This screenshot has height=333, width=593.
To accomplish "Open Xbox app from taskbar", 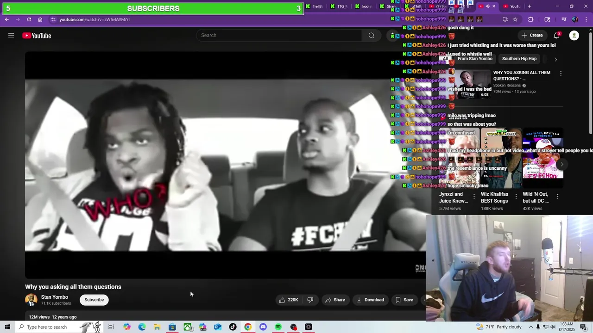I will [187, 327].
